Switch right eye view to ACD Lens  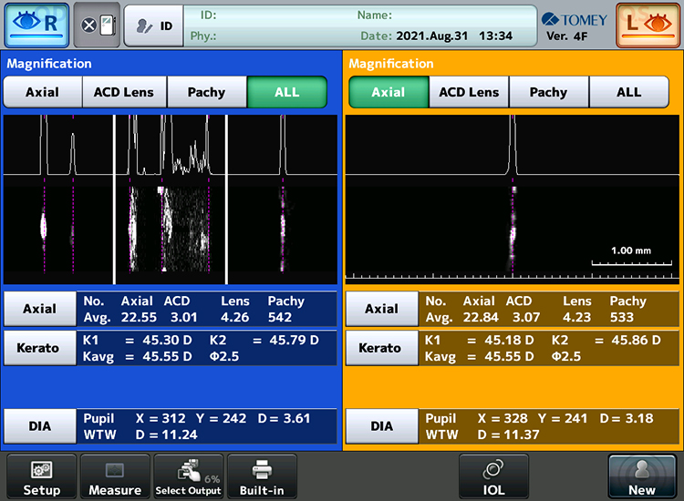124,92
